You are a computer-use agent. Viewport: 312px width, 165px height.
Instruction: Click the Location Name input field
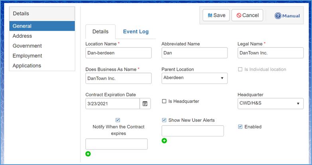118,52
